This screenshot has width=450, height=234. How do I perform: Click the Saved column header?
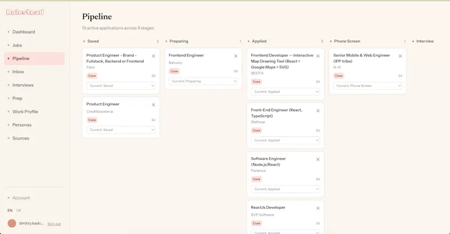[x=93, y=41]
